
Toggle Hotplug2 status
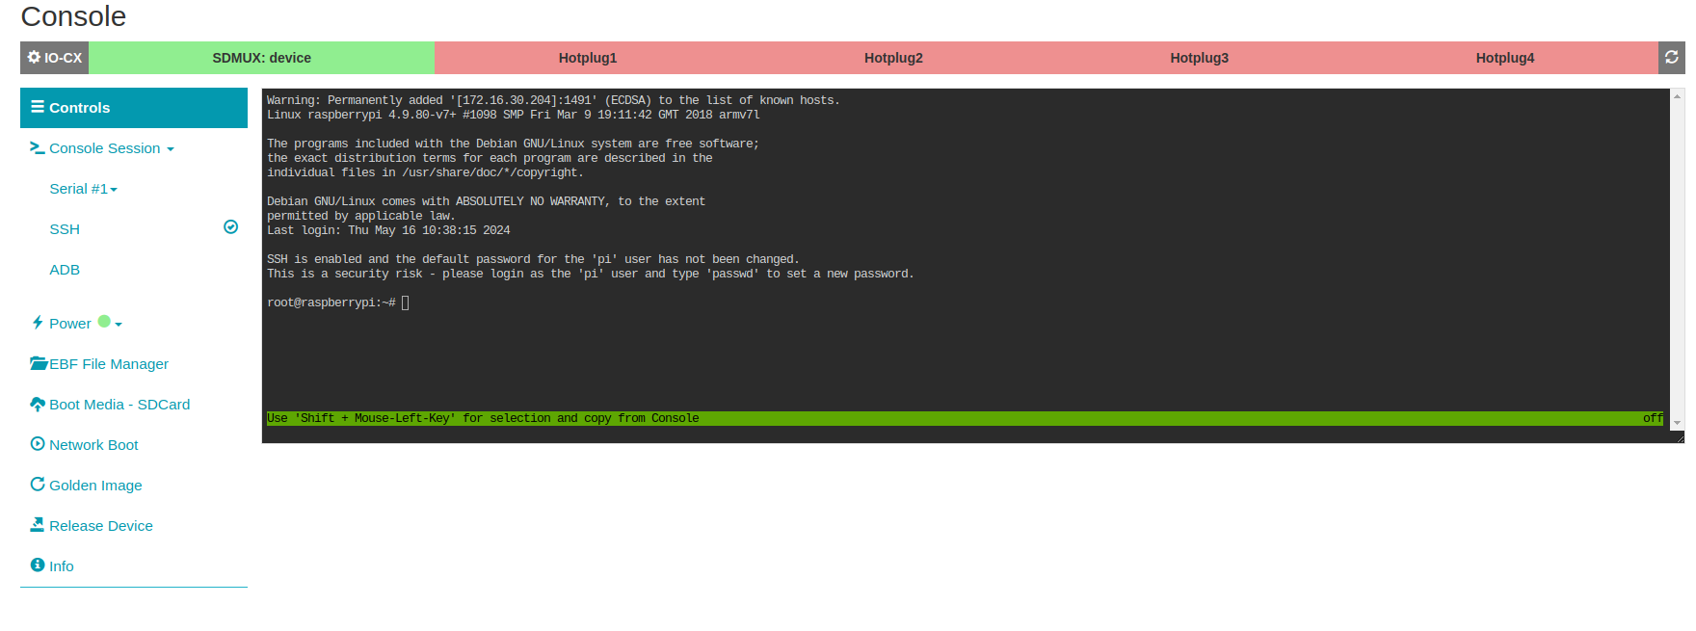[893, 58]
